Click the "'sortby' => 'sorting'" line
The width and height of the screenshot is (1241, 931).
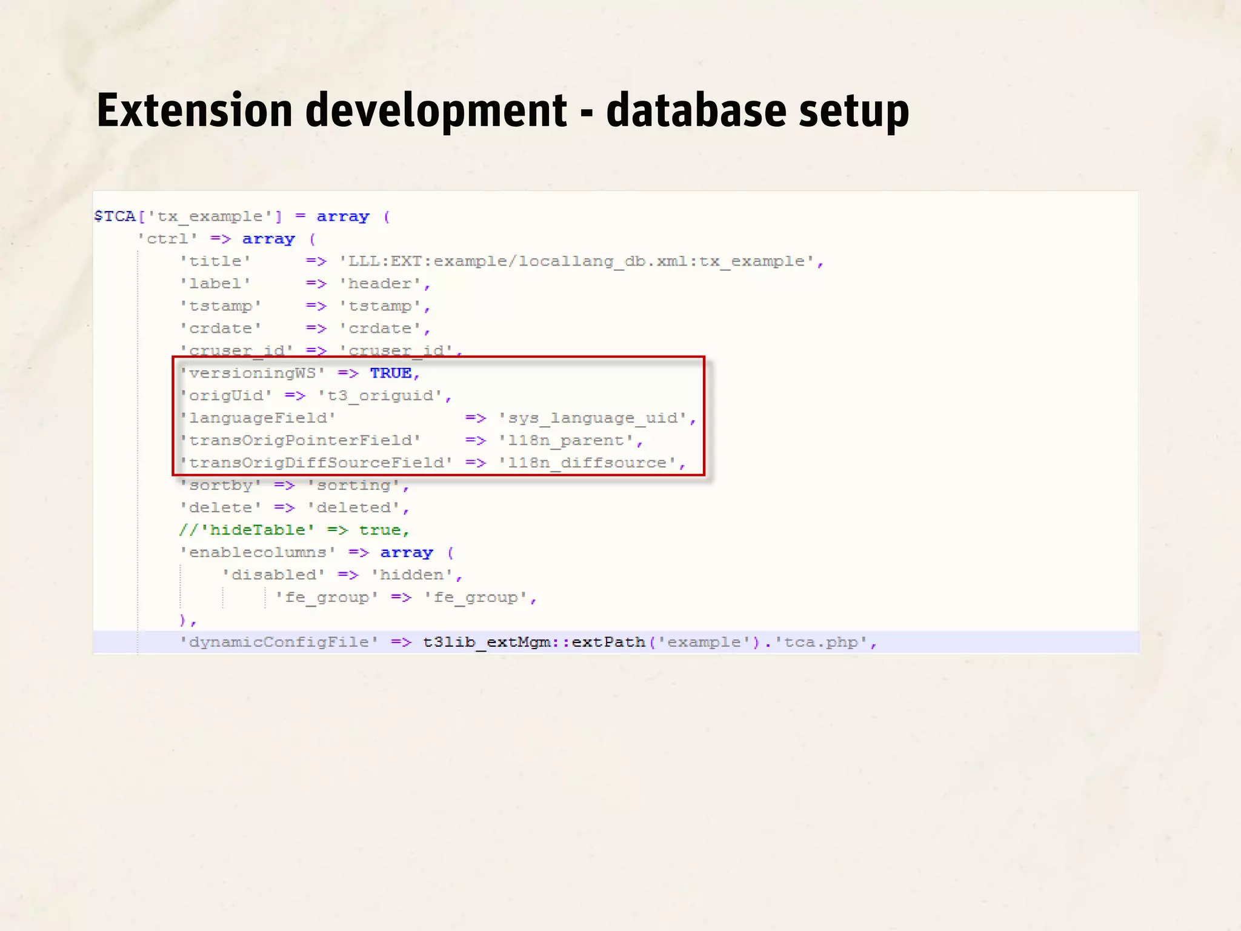click(x=294, y=486)
